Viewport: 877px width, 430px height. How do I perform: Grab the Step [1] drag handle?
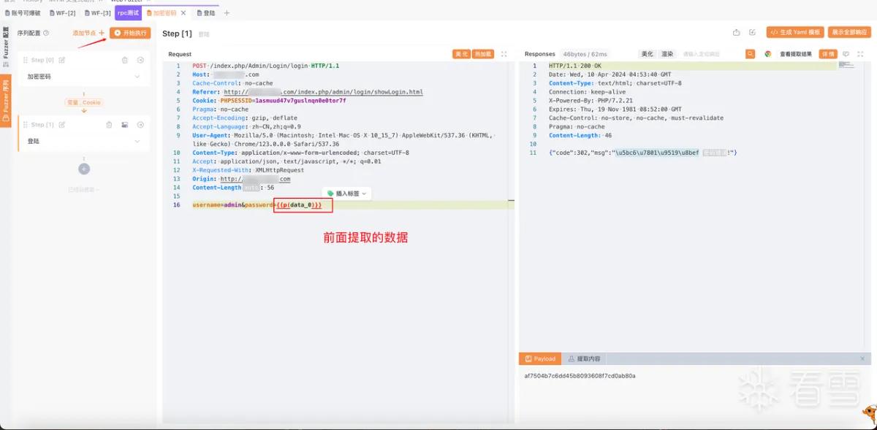(26, 125)
